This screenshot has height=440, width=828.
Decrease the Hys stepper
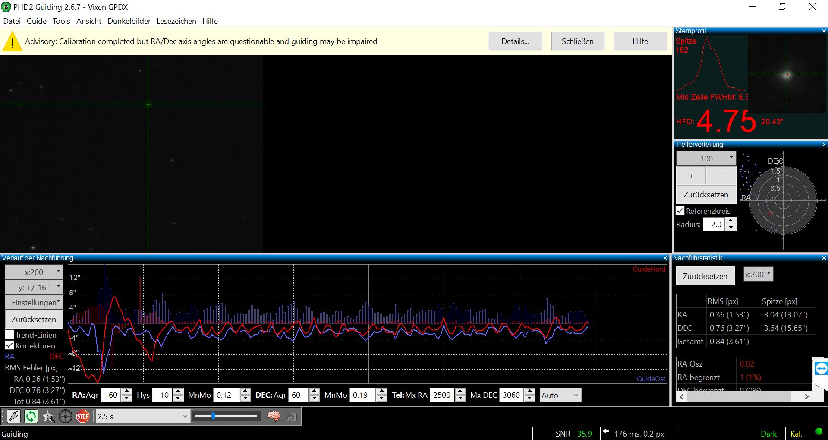(x=178, y=399)
